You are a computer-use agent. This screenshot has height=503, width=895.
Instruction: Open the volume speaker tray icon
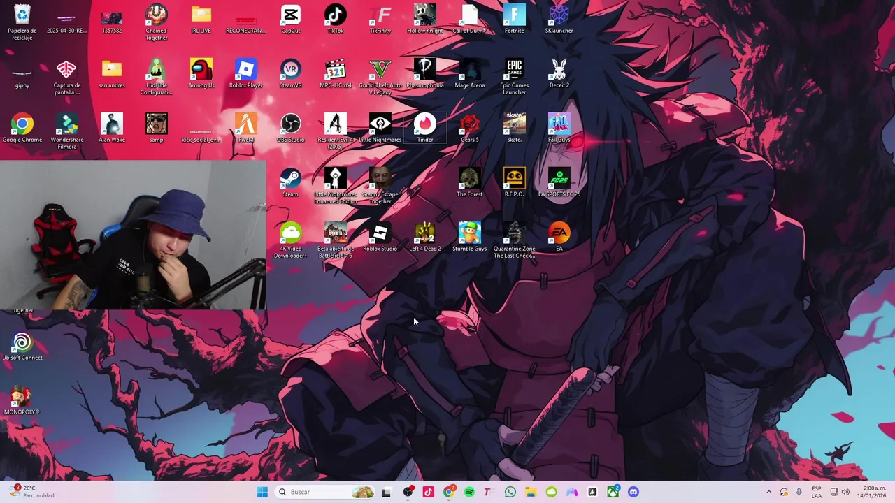(845, 492)
